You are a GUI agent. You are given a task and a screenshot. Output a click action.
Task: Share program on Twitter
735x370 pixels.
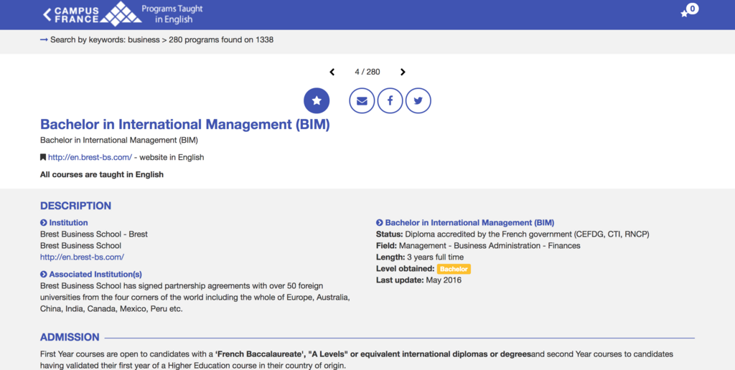coord(418,100)
